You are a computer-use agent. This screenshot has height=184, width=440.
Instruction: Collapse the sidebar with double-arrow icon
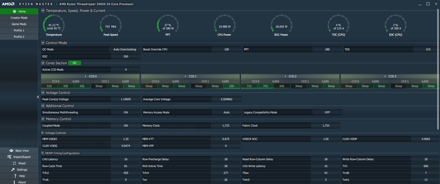(x=38, y=97)
